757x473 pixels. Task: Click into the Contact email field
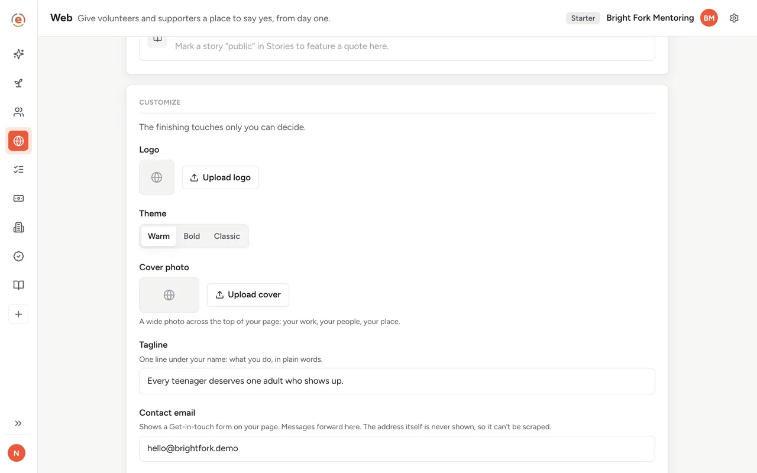(x=397, y=449)
